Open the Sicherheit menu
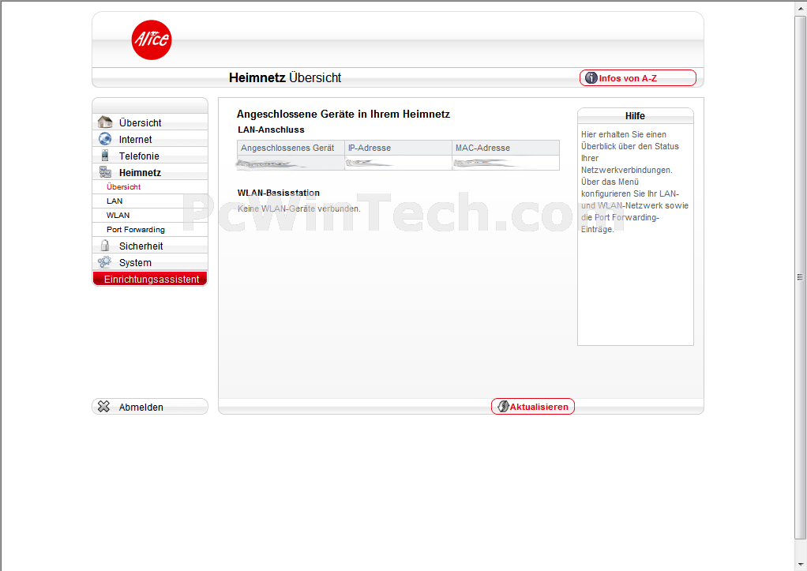The width and height of the screenshot is (807, 571). pyautogui.click(x=150, y=246)
